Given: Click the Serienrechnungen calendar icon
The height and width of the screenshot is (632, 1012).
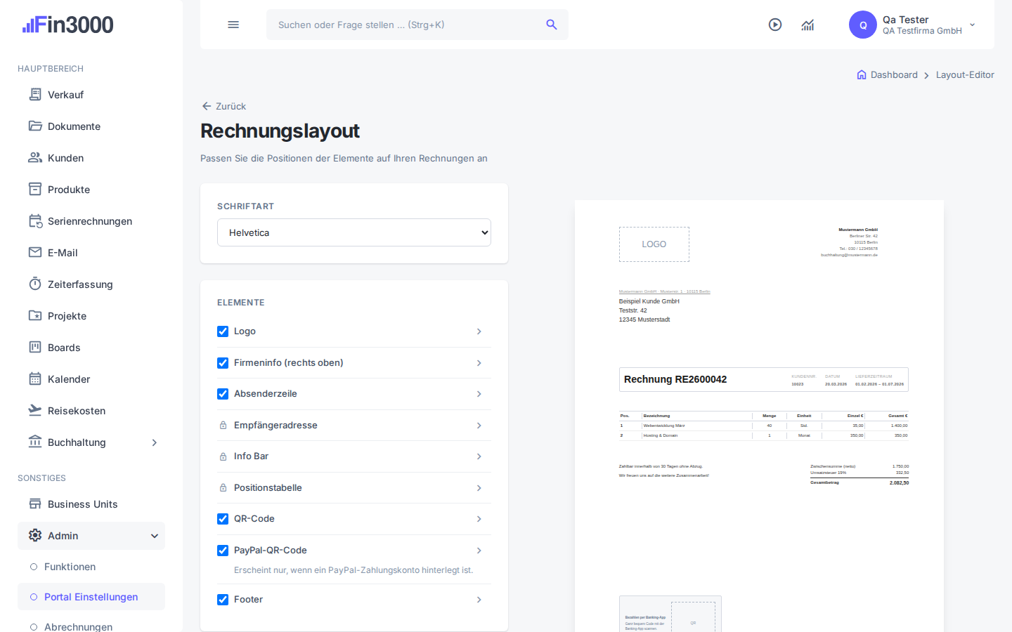Looking at the screenshot, I should 35,220.
